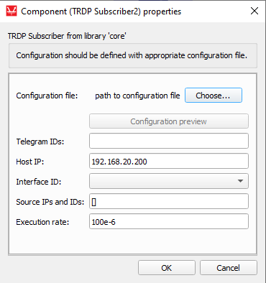Click the red application icon in title bar
266x283 pixels.
[x=12, y=11]
